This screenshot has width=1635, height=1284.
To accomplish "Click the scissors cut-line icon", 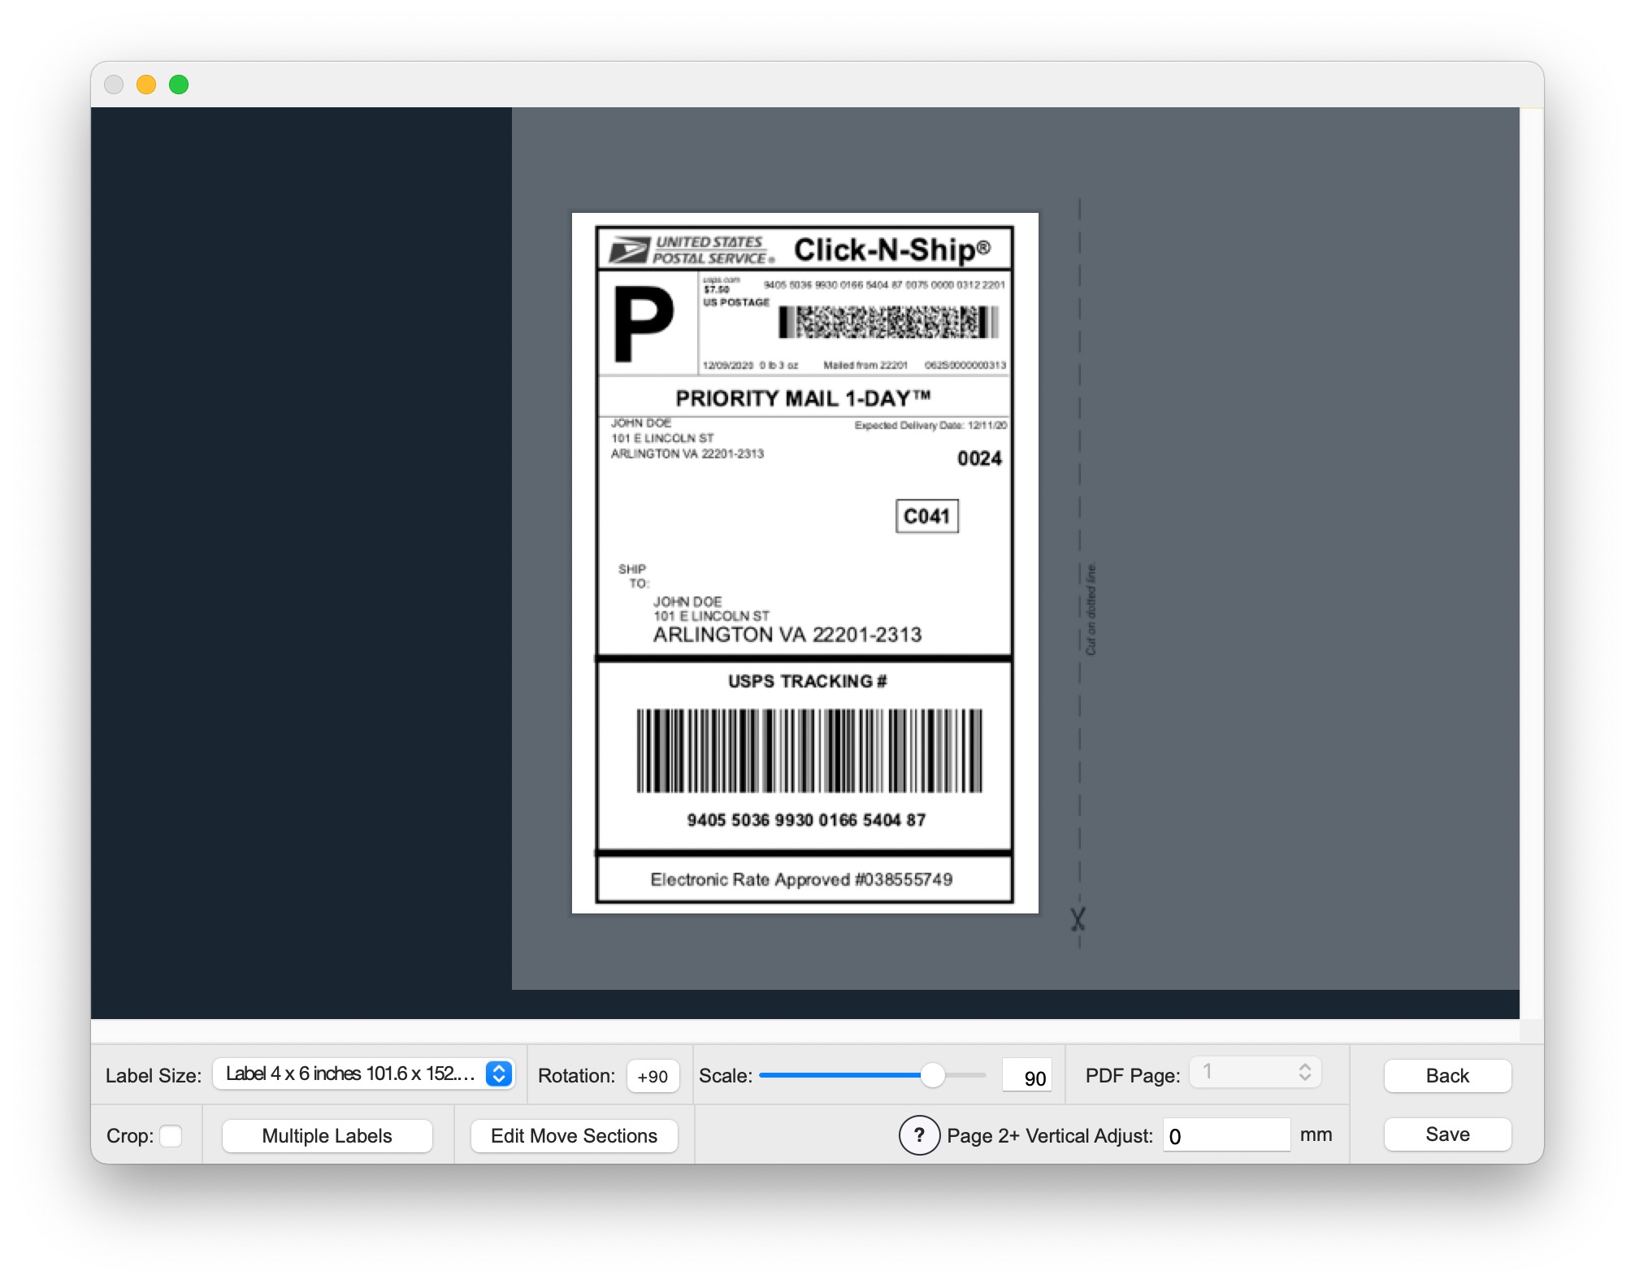I will pos(1078,920).
